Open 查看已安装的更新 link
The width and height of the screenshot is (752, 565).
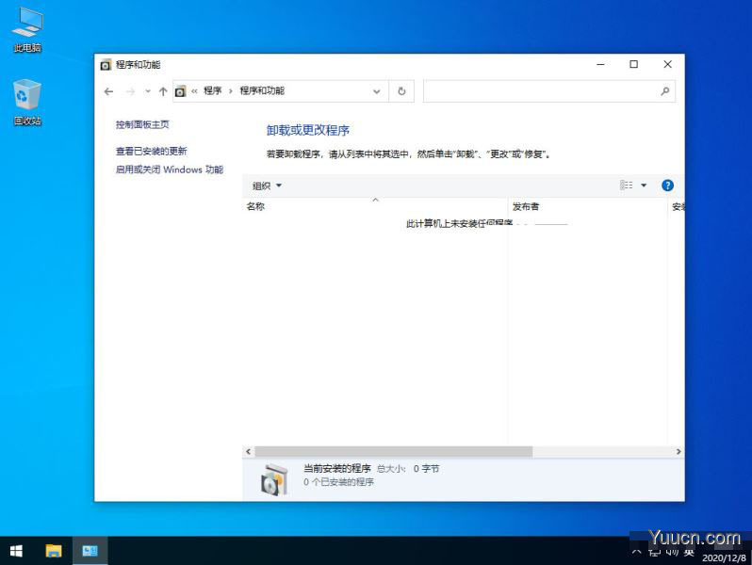pos(151,152)
